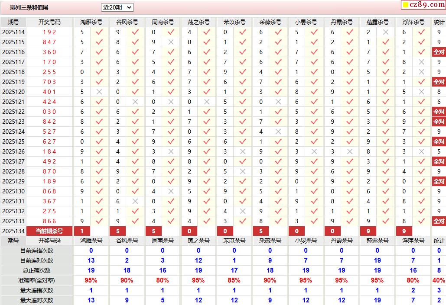Click the current-period number 0 under 荡之杀号
The width and height of the screenshot is (446, 305).
pos(189,231)
